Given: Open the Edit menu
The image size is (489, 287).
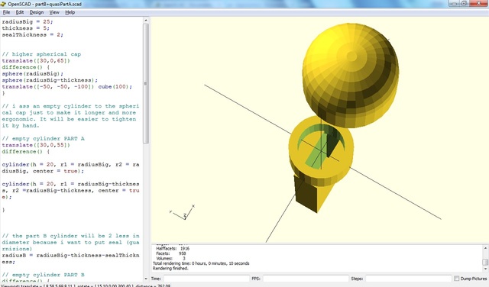Looking at the screenshot, I should (x=20, y=12).
